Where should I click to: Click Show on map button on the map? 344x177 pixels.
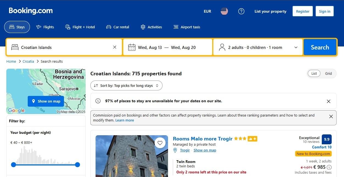(x=46, y=101)
